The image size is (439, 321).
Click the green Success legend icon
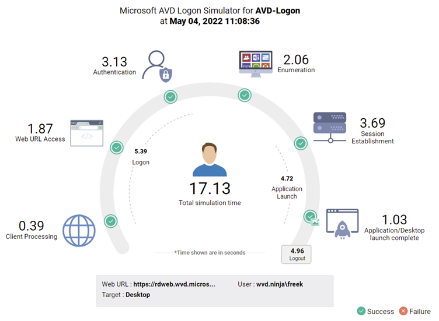(x=361, y=311)
